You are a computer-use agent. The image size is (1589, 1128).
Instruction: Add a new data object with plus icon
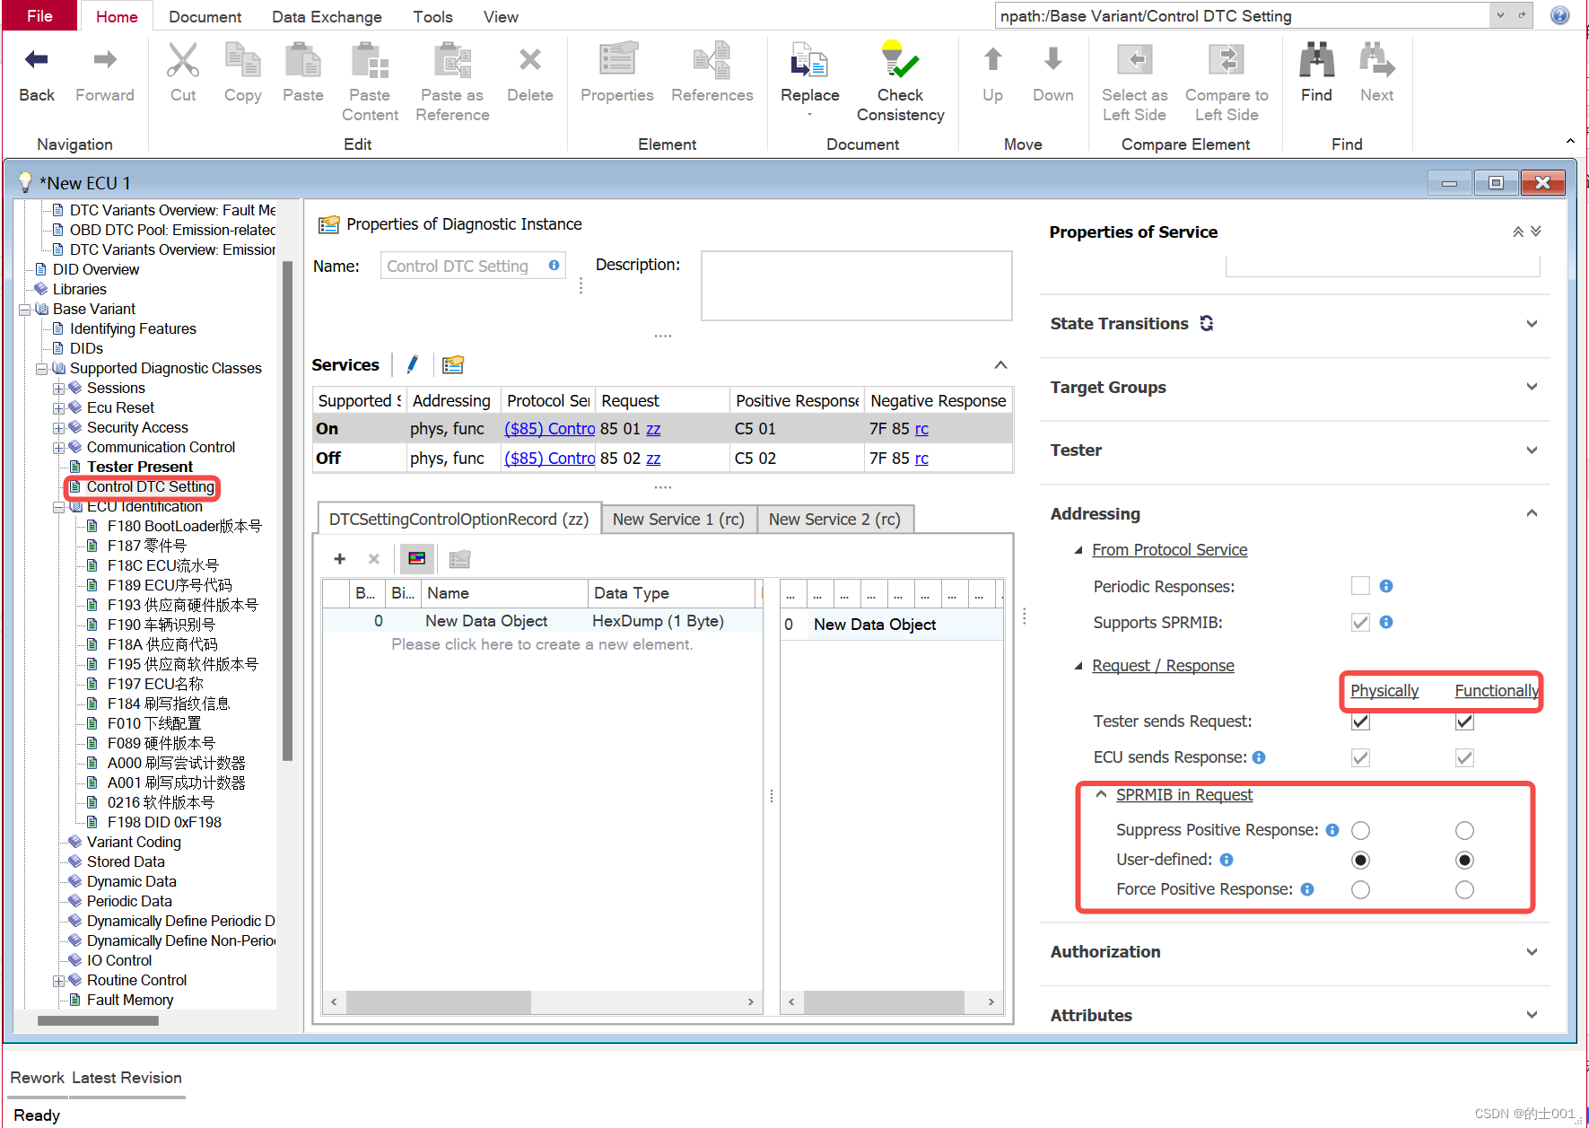[339, 559]
